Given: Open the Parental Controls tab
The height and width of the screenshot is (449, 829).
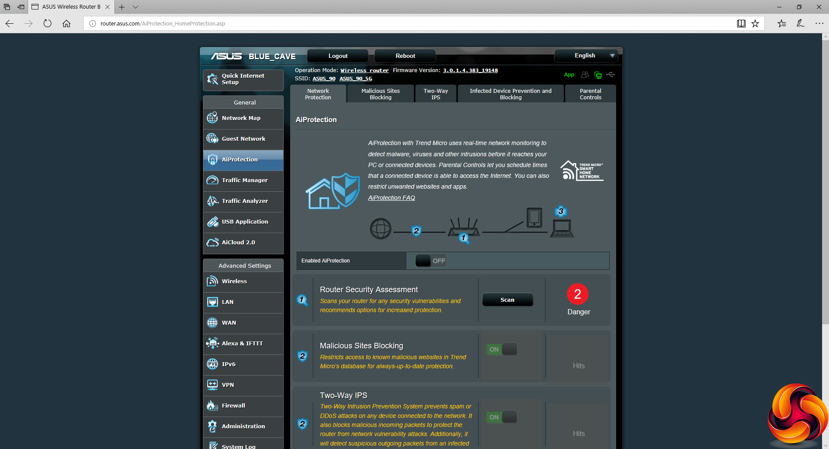Looking at the screenshot, I should click(590, 94).
